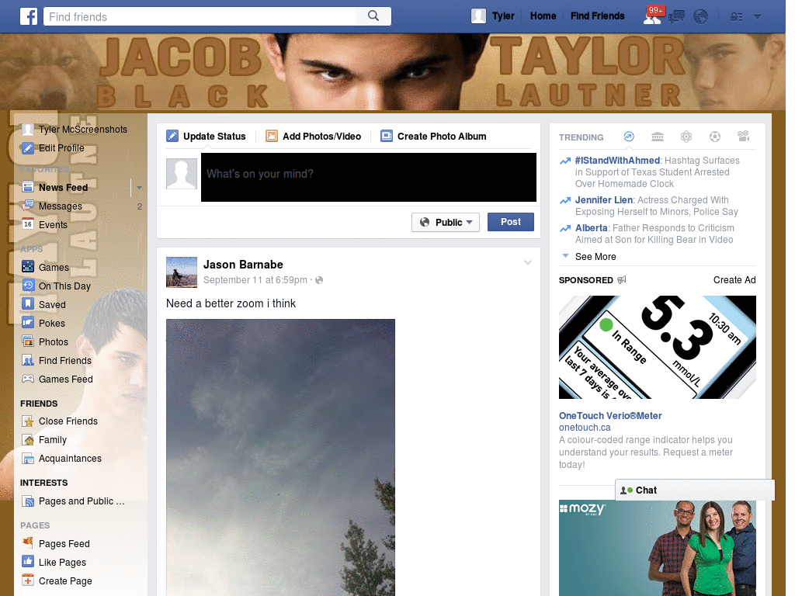Select the Top Trends arrow icon

(x=628, y=137)
